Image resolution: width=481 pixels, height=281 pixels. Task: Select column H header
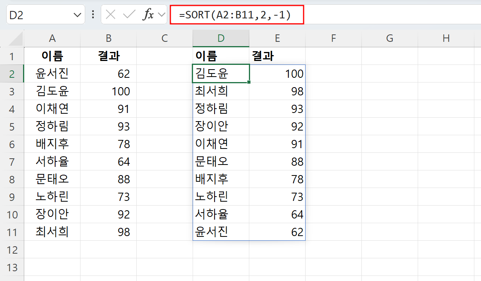(x=446, y=38)
